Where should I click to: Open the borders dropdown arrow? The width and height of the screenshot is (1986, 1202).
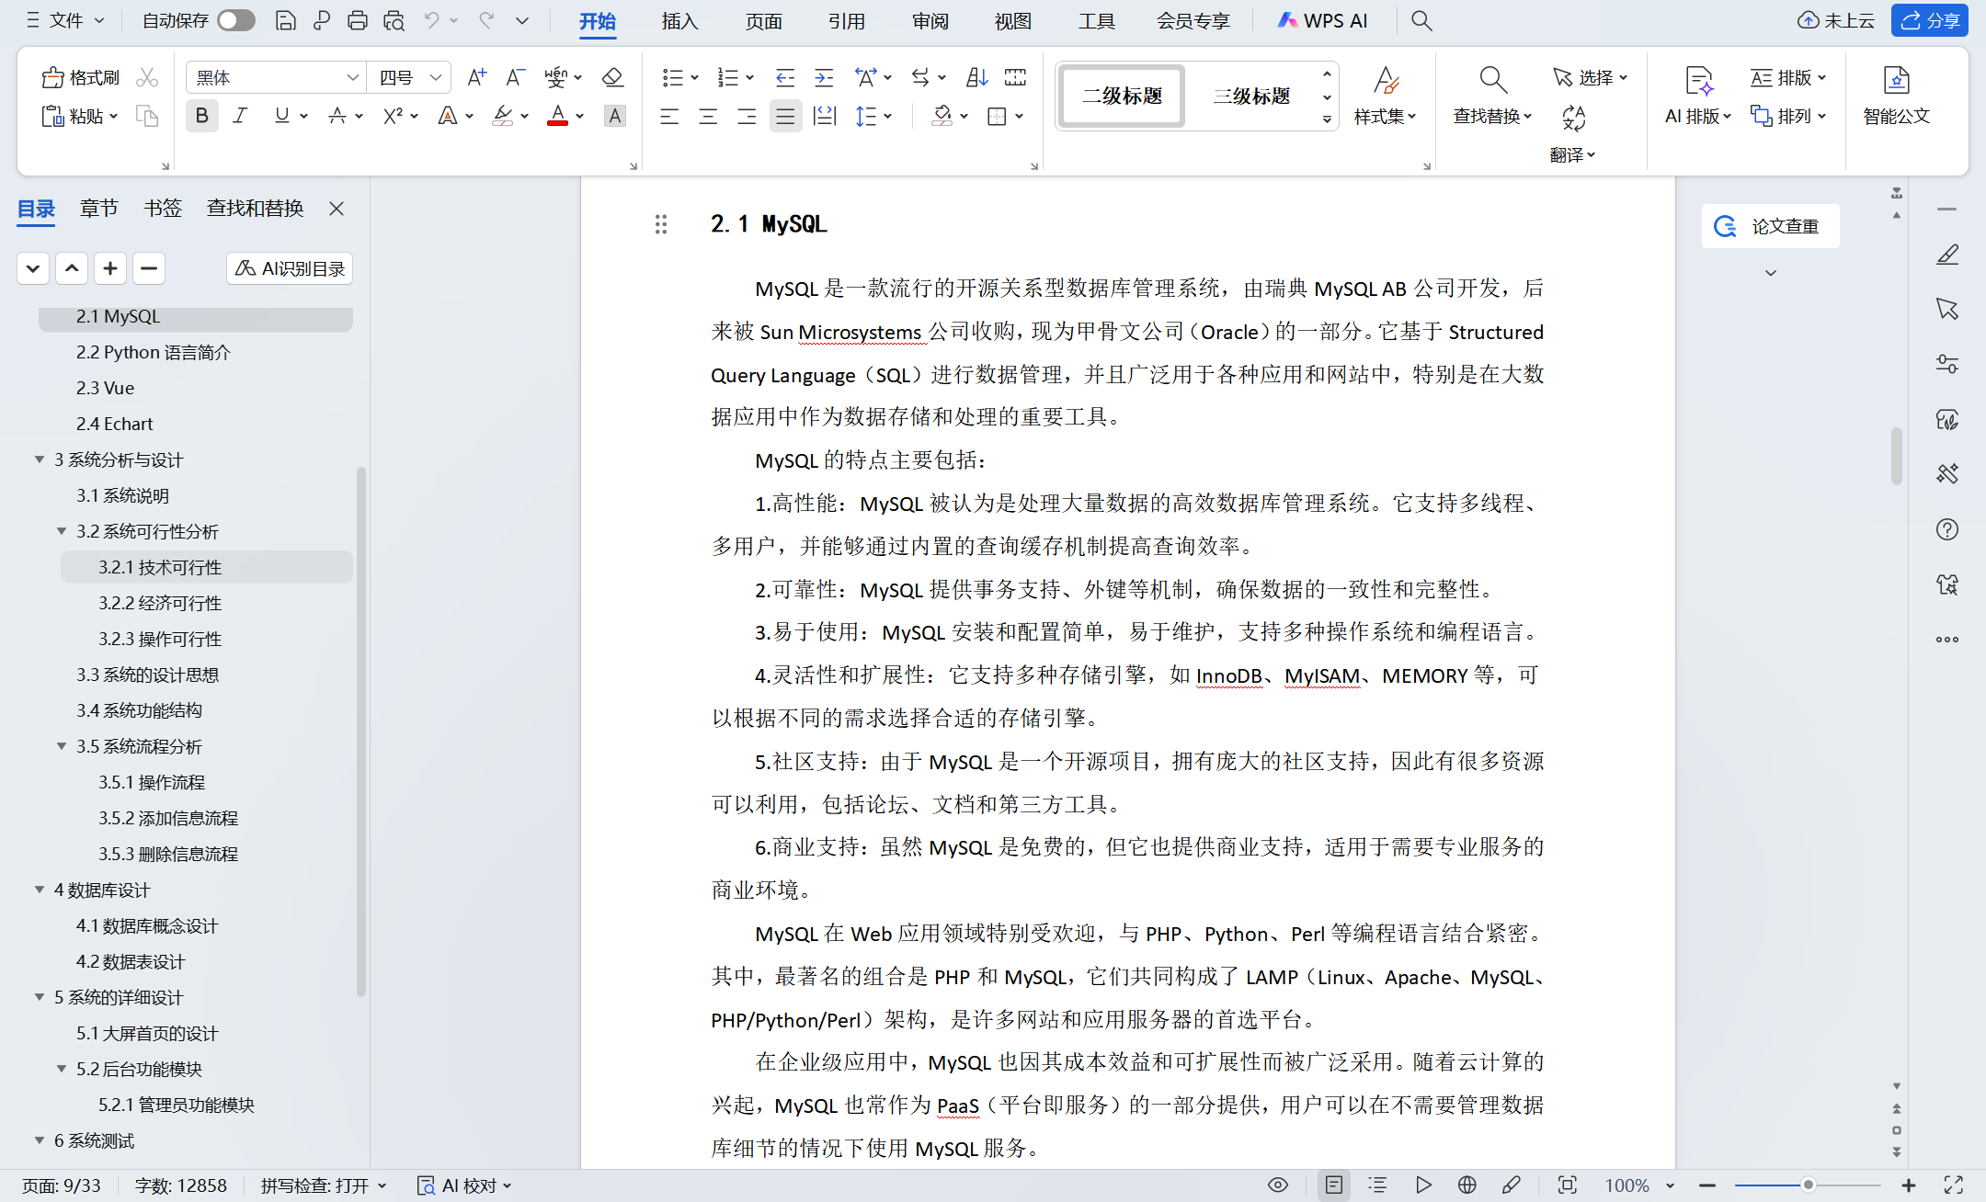click(1020, 116)
